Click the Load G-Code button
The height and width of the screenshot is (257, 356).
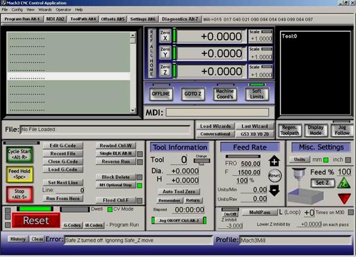[63, 170]
